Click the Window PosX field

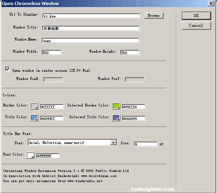[x=53, y=80]
